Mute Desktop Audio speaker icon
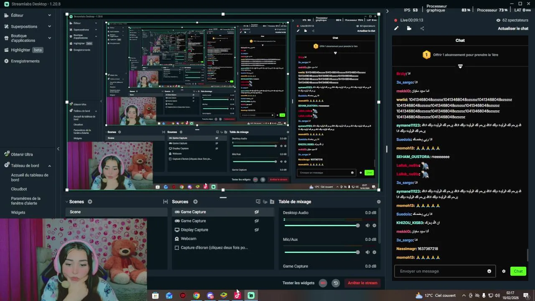 pos(367,225)
